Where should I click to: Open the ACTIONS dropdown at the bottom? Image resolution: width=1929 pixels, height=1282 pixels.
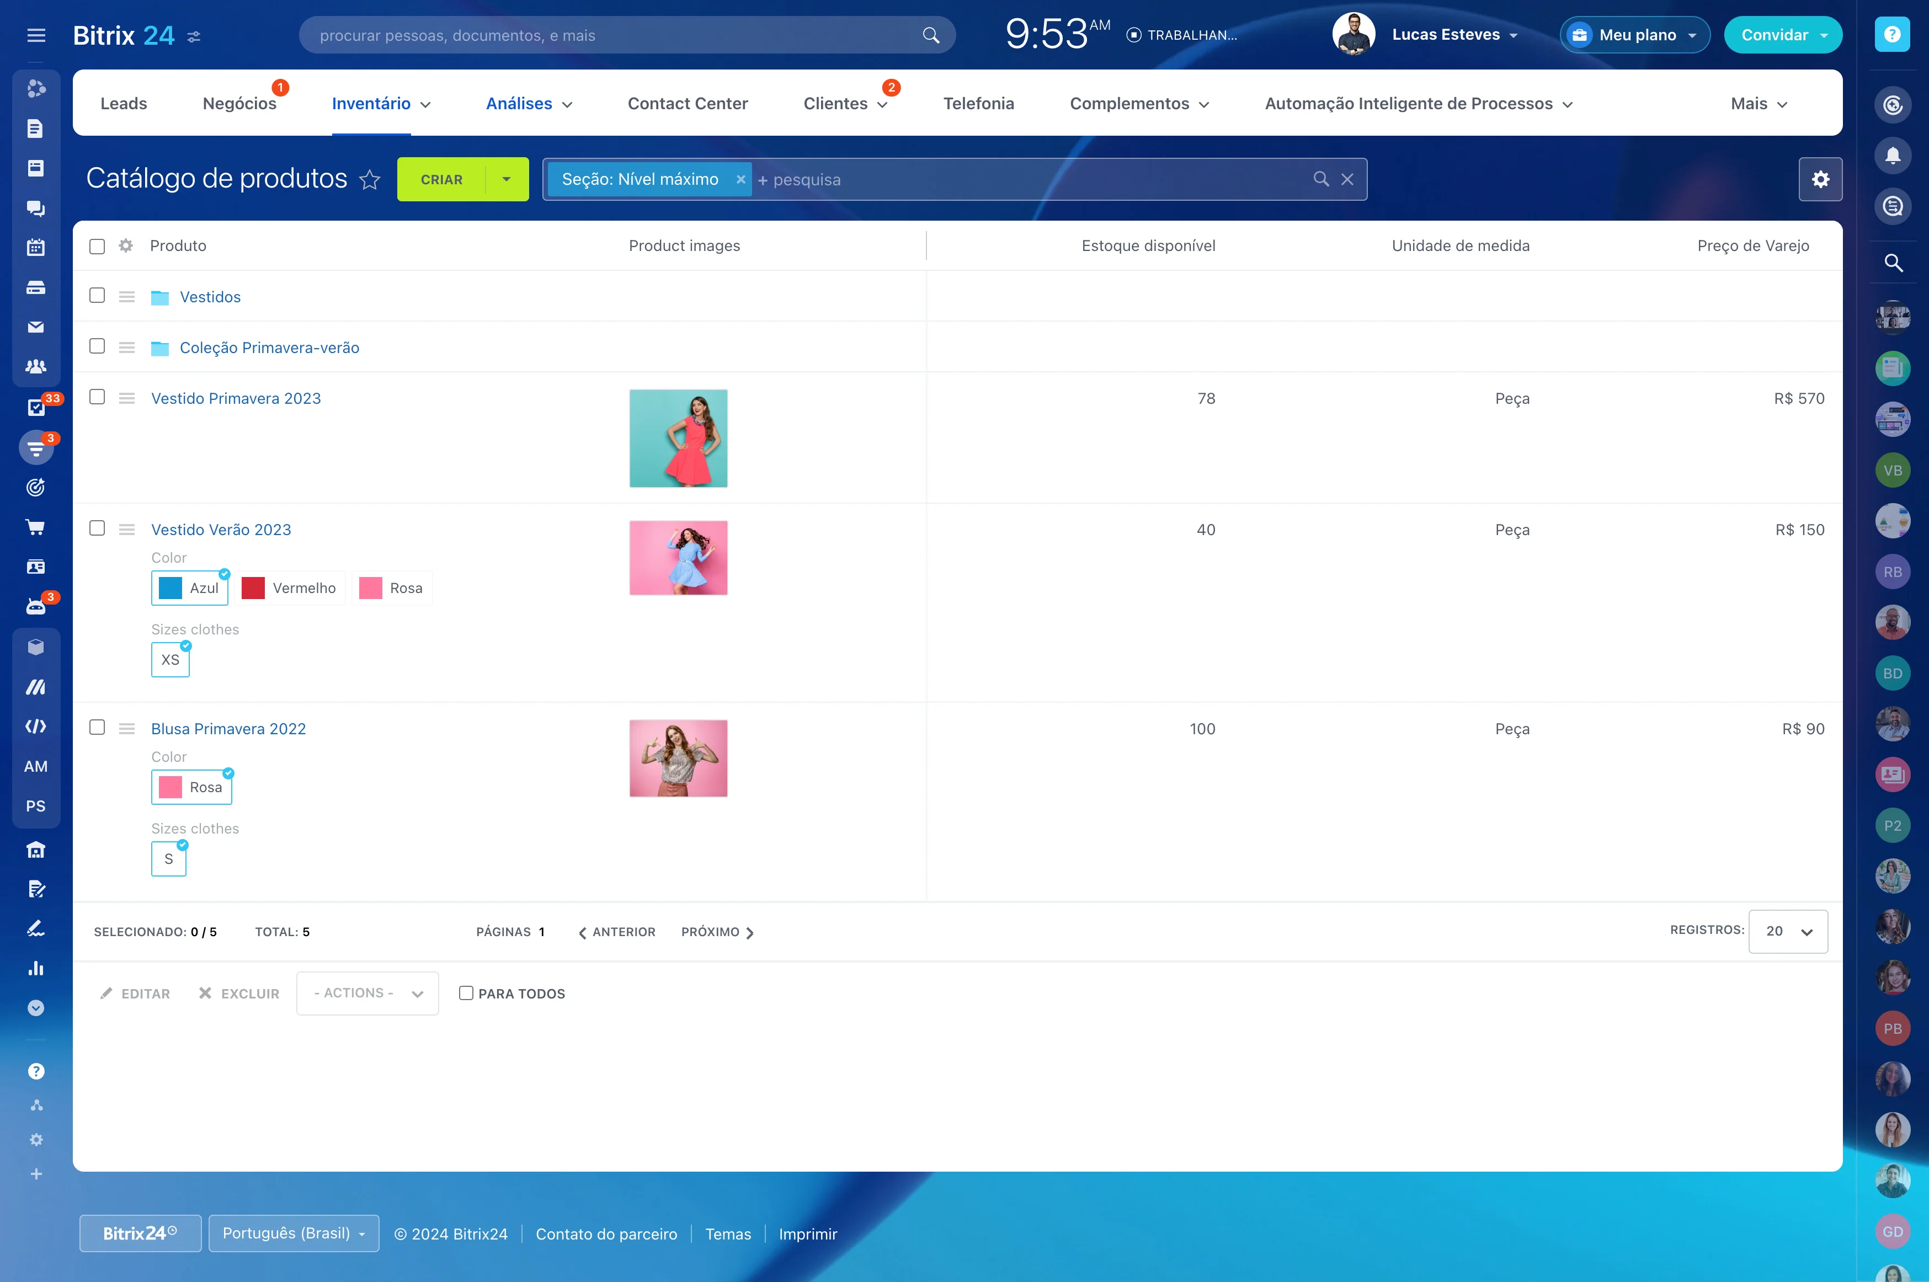tap(366, 992)
